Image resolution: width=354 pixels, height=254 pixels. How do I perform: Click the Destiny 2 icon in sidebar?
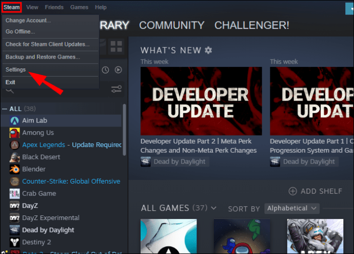point(14,242)
